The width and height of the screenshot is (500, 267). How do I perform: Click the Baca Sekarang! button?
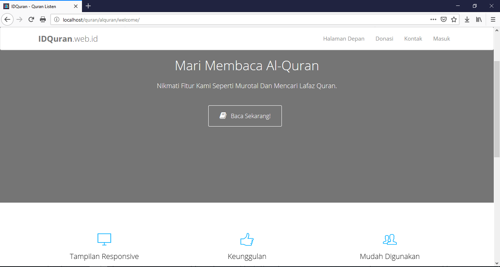pyautogui.click(x=245, y=116)
